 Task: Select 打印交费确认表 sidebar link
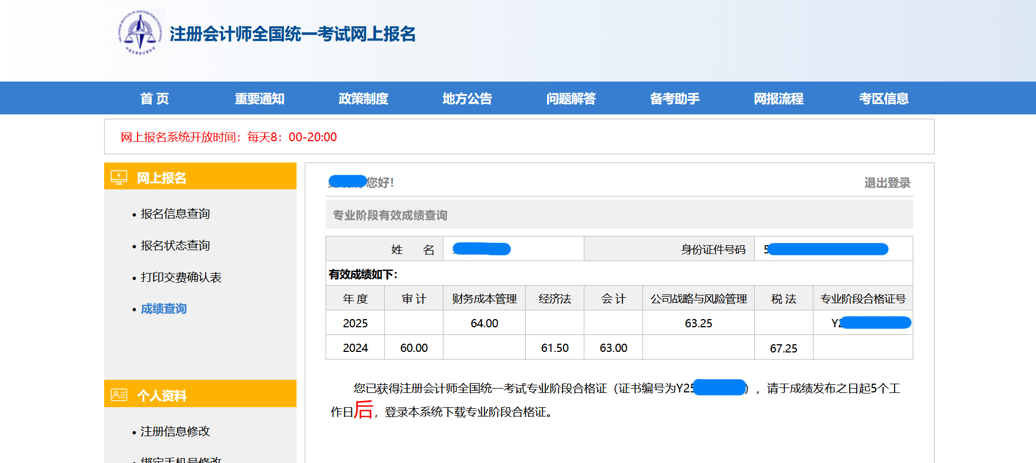tap(181, 277)
